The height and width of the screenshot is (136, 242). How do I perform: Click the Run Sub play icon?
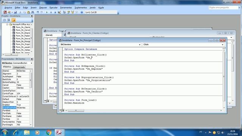(47, 12)
